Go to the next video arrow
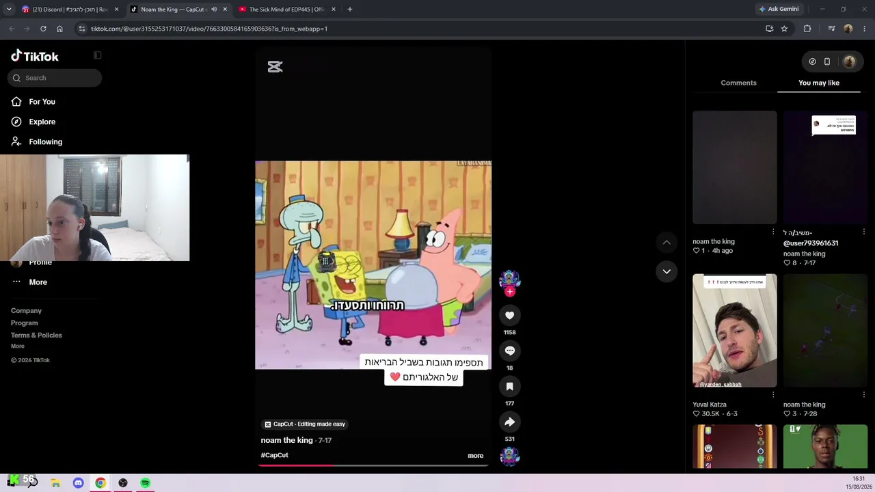This screenshot has width=875, height=492. 667,271
